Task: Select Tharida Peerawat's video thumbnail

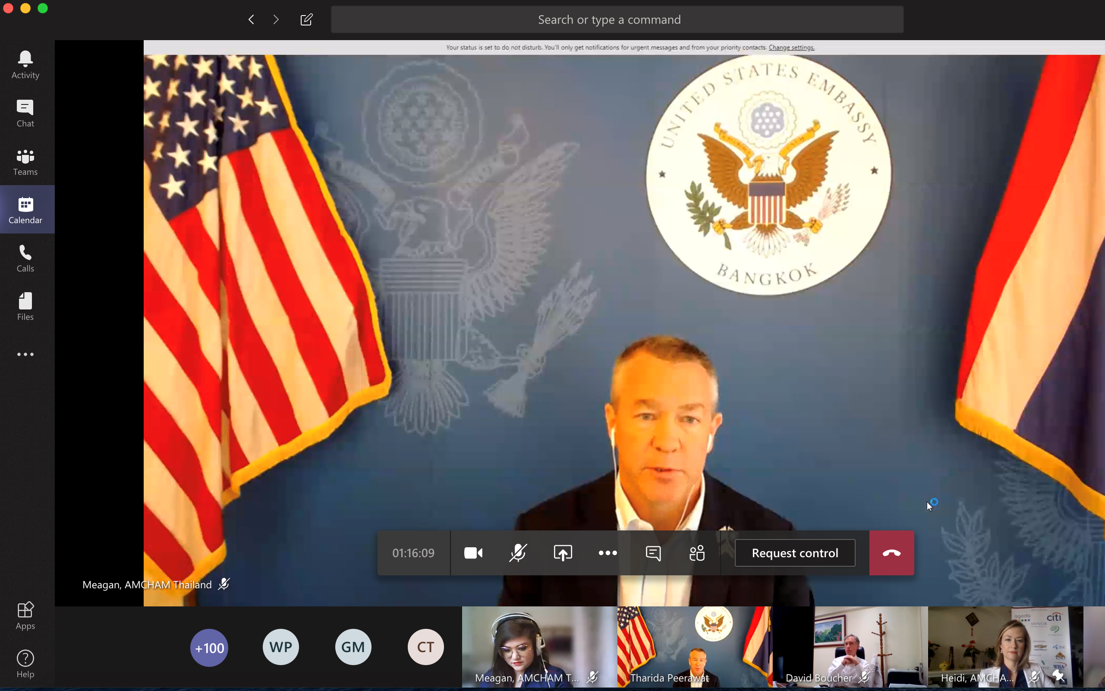Action: (695, 647)
